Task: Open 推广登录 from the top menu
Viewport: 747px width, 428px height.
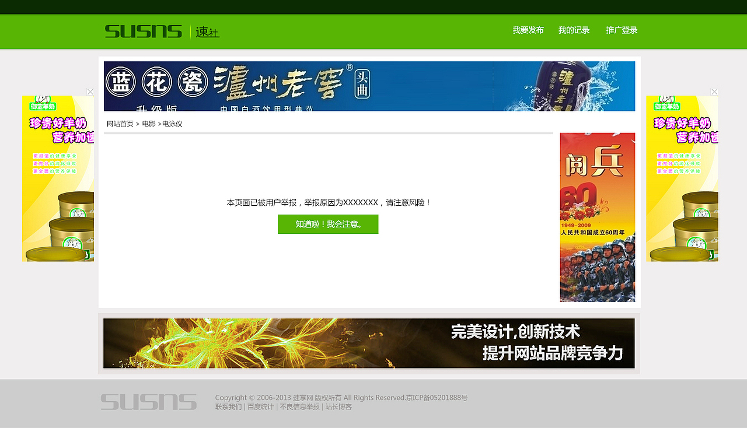Action: 621,29
